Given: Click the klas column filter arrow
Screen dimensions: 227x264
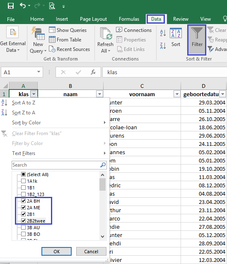Looking at the screenshot, I should 34,94.
